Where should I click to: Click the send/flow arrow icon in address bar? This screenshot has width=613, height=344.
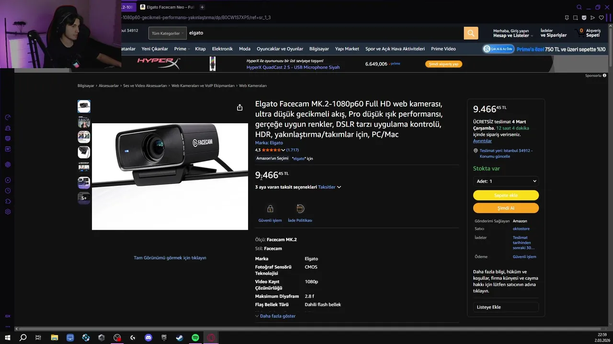pyautogui.click(x=592, y=18)
